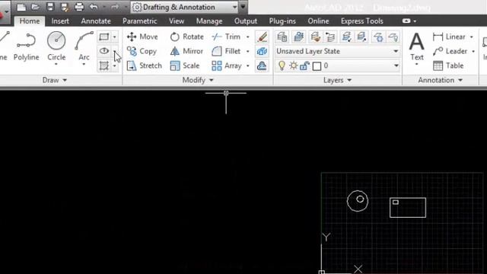
Task: Click the Offset icon
Action: (x=262, y=65)
